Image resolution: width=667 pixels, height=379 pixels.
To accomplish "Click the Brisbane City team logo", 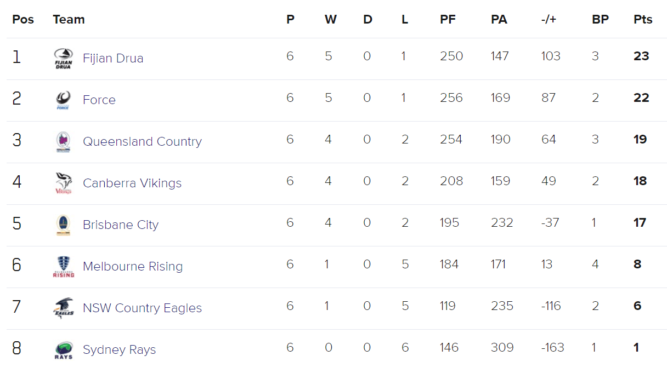I will coord(64,225).
